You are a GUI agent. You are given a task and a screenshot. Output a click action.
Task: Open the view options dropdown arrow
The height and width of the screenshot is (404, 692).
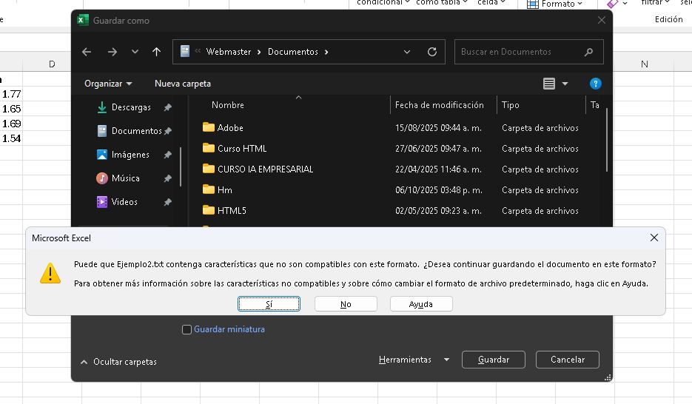[565, 84]
